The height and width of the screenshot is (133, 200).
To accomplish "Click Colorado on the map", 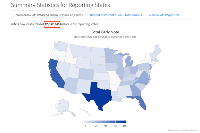I will 86,74.
